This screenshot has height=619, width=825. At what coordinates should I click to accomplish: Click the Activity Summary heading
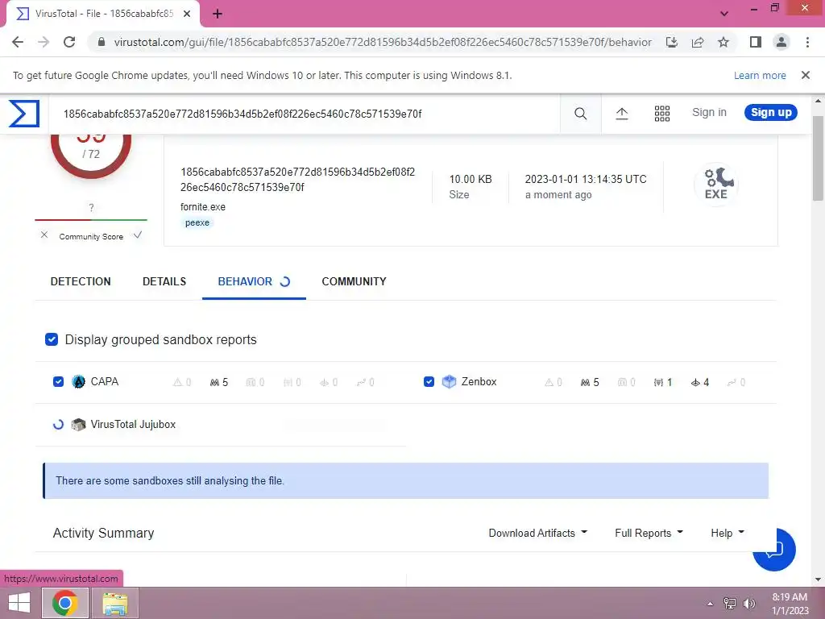[104, 534]
